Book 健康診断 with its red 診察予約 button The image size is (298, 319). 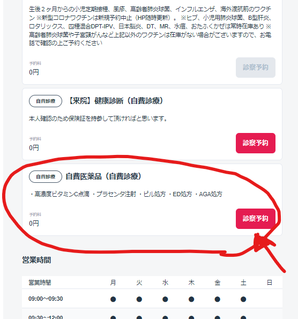coord(256,143)
